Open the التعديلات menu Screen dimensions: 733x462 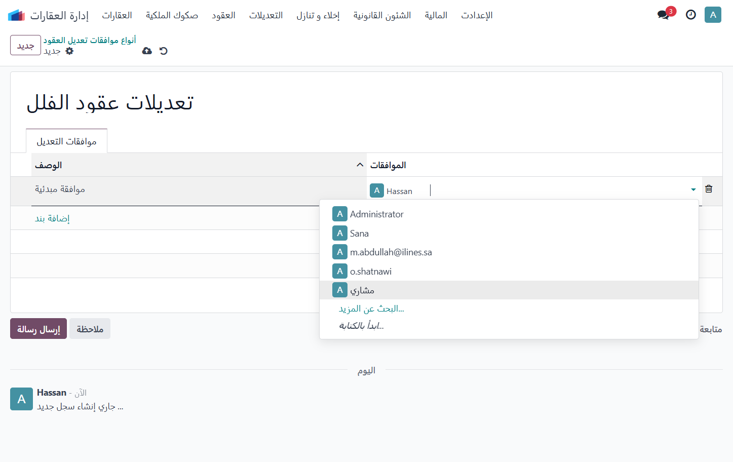pyautogui.click(x=266, y=15)
